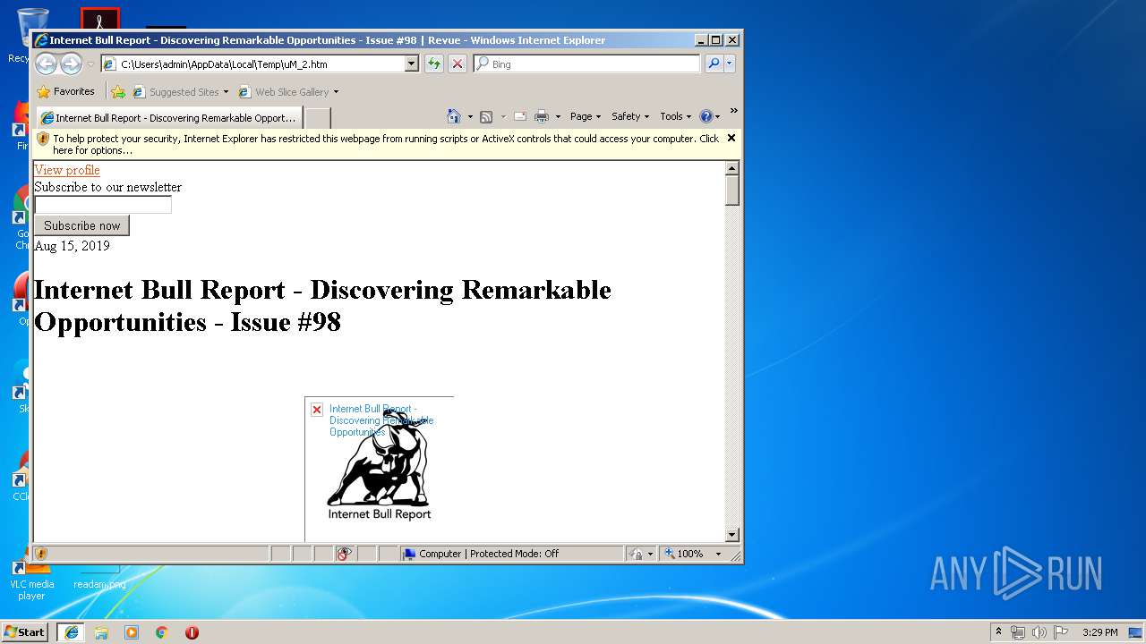The height and width of the screenshot is (644, 1146).
Task: Click the scrollbar up arrow
Action: (x=732, y=168)
